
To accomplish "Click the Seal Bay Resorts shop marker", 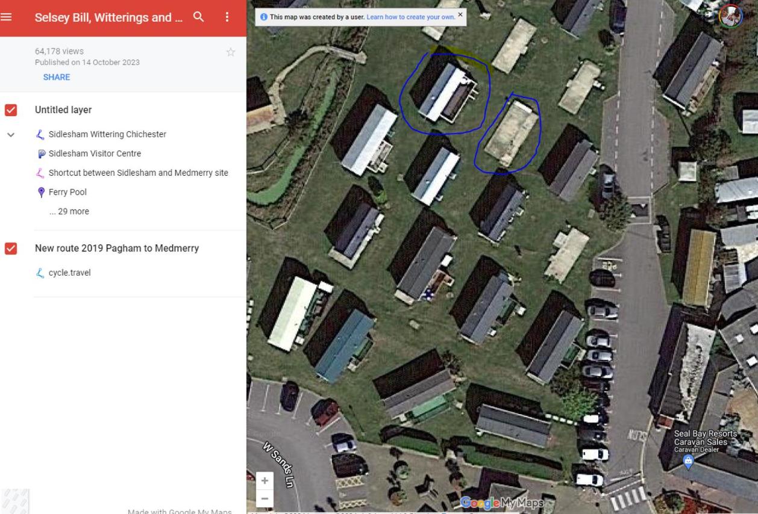I will click(x=688, y=461).
